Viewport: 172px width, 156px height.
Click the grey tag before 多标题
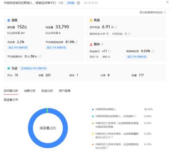pos(61,3)
